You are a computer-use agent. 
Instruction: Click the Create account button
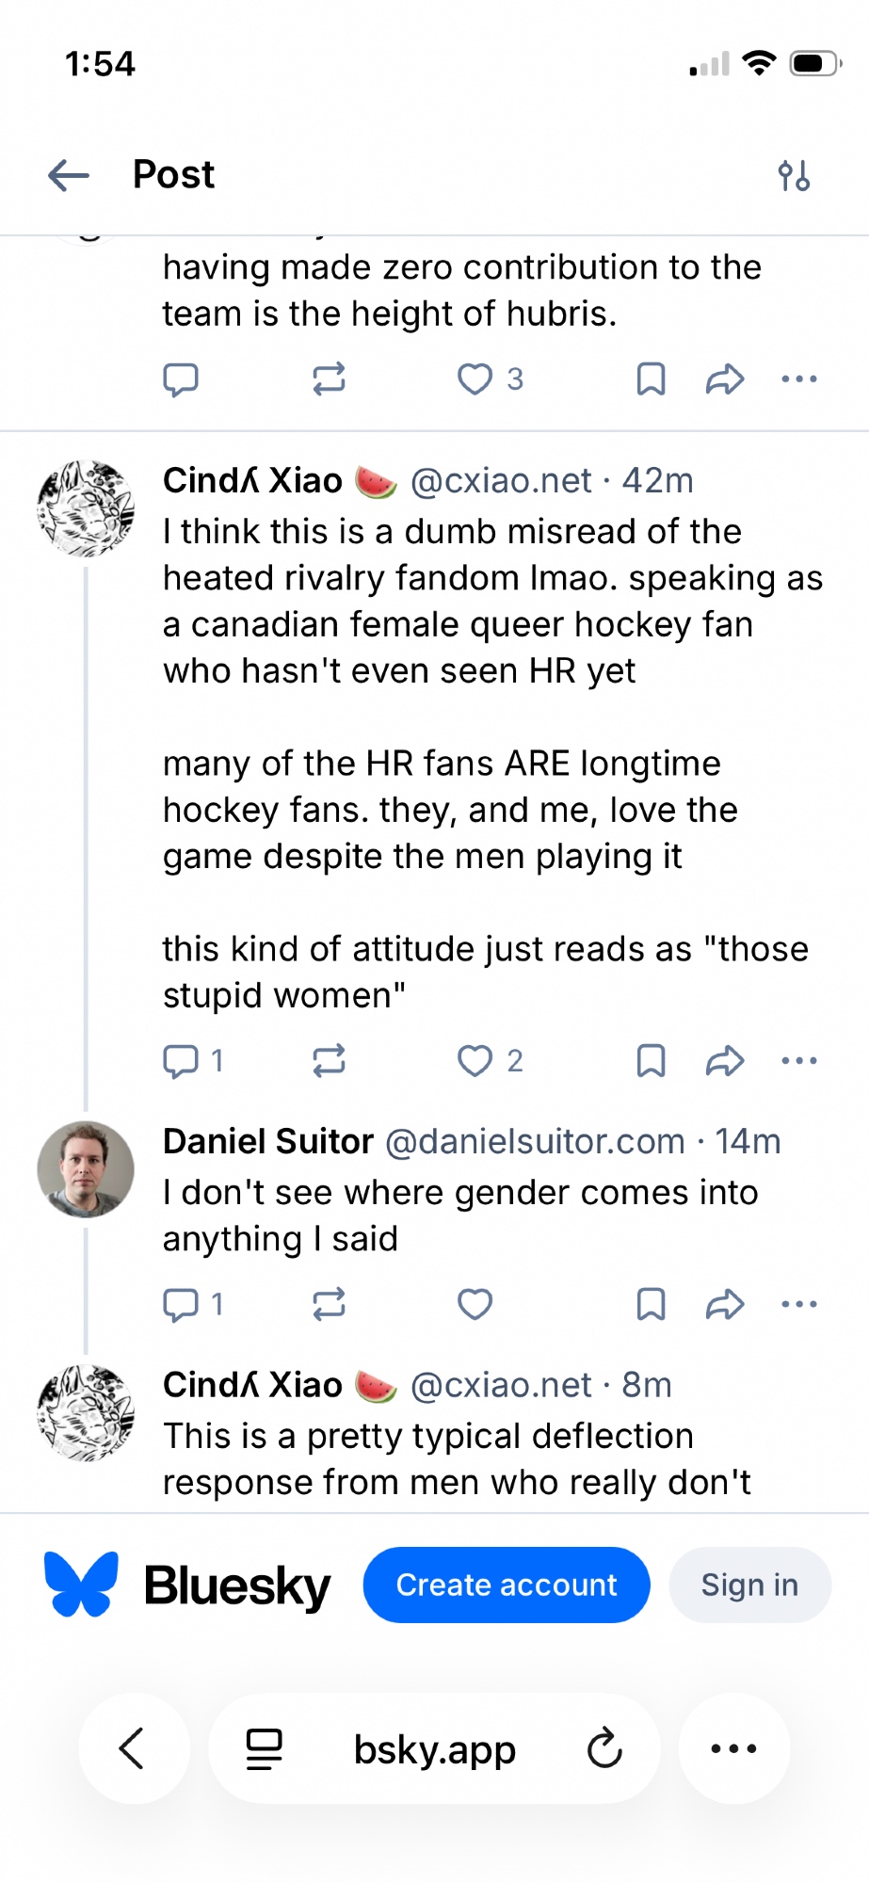point(507,1585)
